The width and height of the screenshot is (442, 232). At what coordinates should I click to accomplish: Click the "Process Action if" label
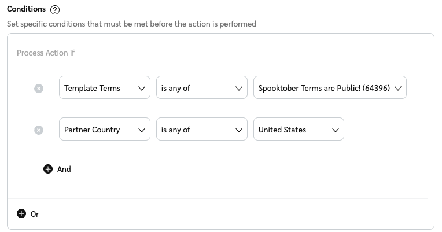coord(46,53)
